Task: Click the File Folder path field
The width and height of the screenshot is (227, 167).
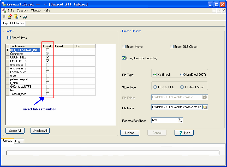Action: (x=177, y=97)
